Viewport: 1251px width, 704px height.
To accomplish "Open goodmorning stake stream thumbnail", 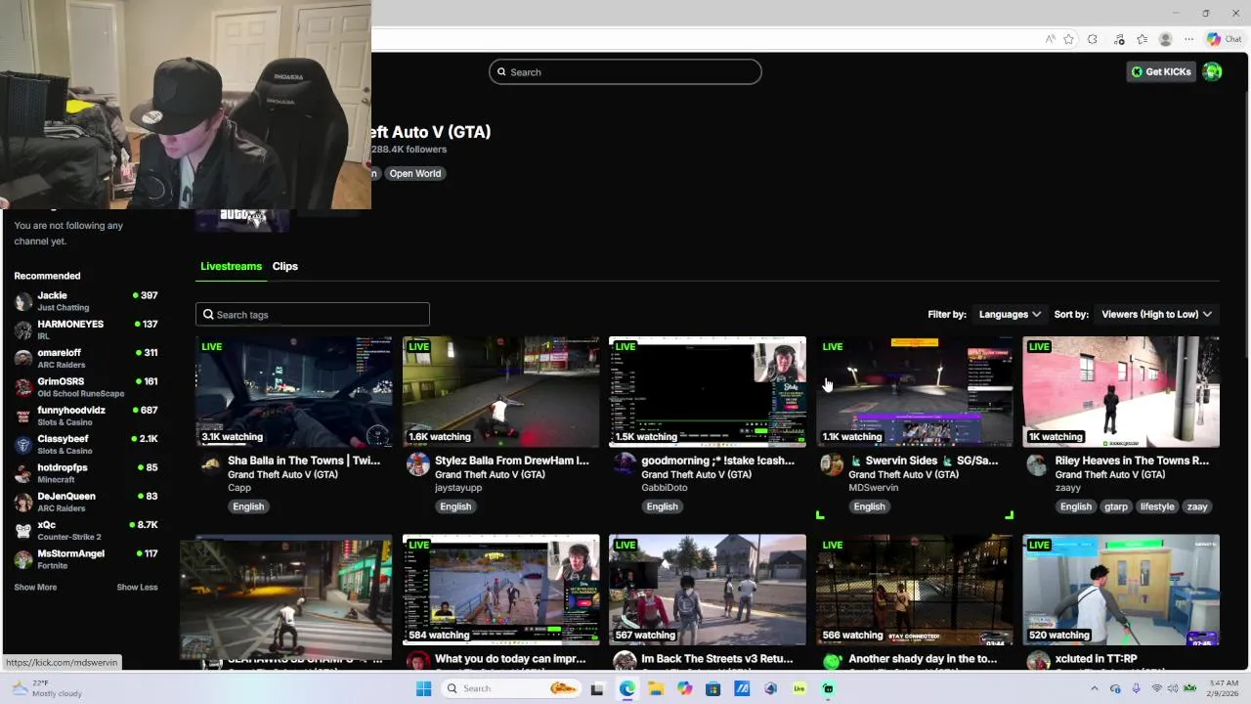I will click(708, 391).
